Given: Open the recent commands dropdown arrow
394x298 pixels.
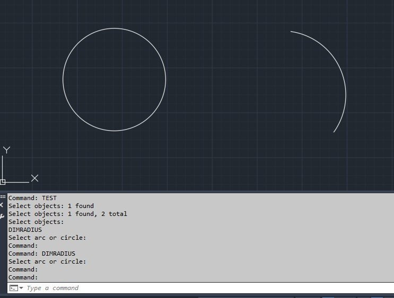Looking at the screenshot, I should [21, 288].
